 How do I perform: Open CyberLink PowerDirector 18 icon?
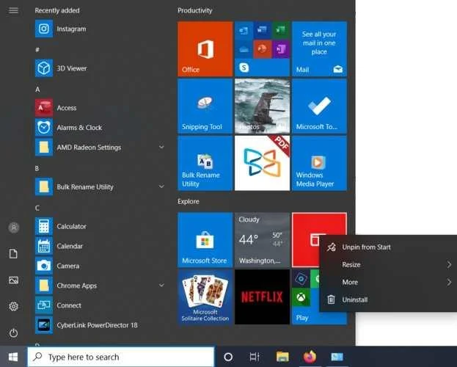point(44,325)
